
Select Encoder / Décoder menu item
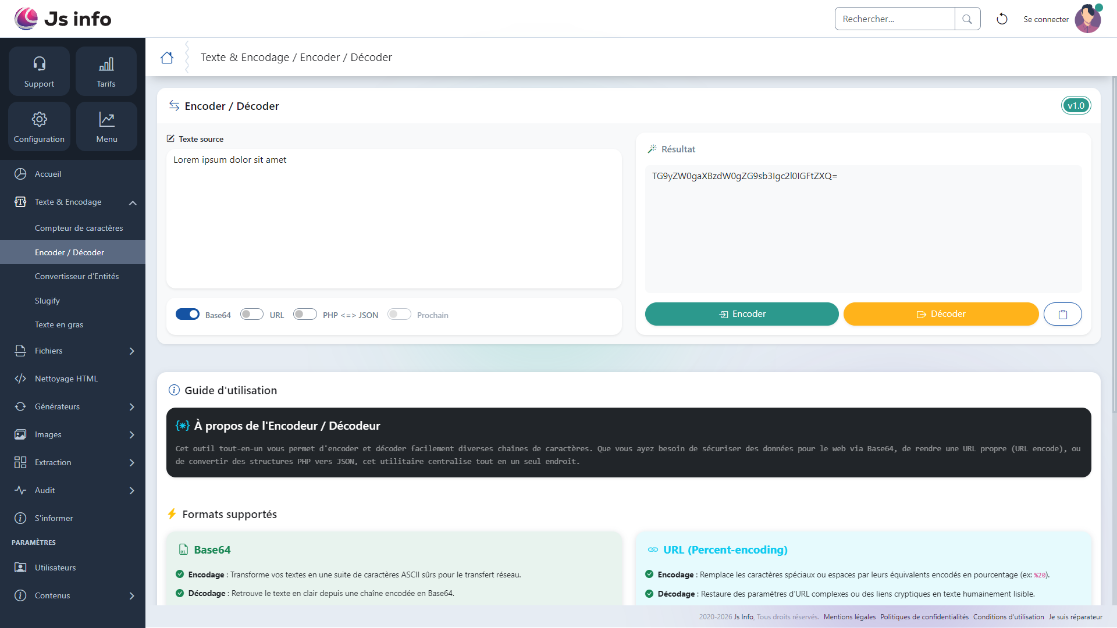73,252
